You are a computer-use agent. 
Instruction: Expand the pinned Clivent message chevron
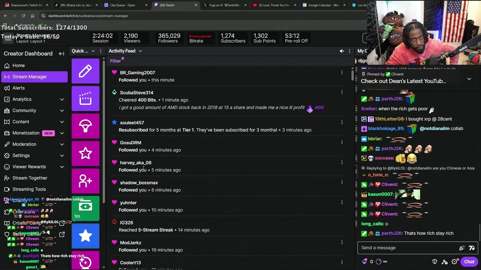469,79
